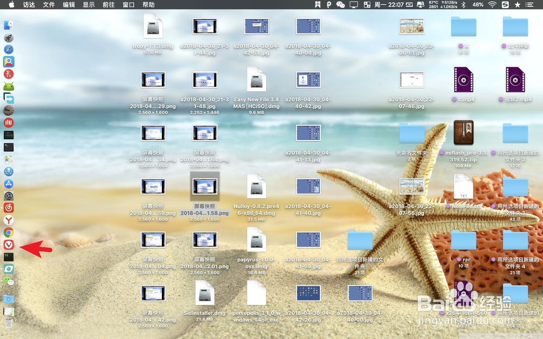Select the NewFile.txt document
Viewport: 543px width, 339px height.
pos(463,187)
